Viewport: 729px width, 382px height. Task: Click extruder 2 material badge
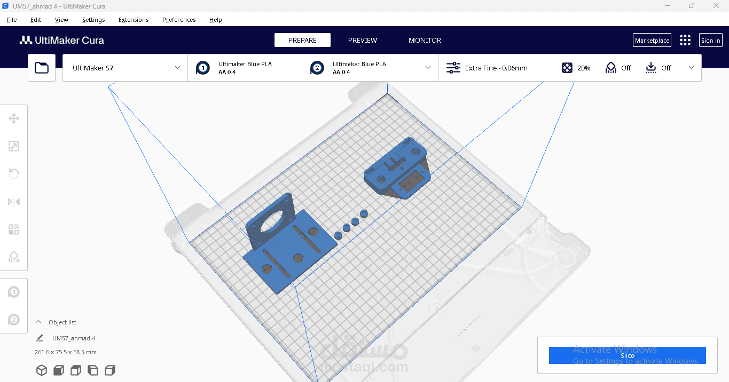click(317, 68)
